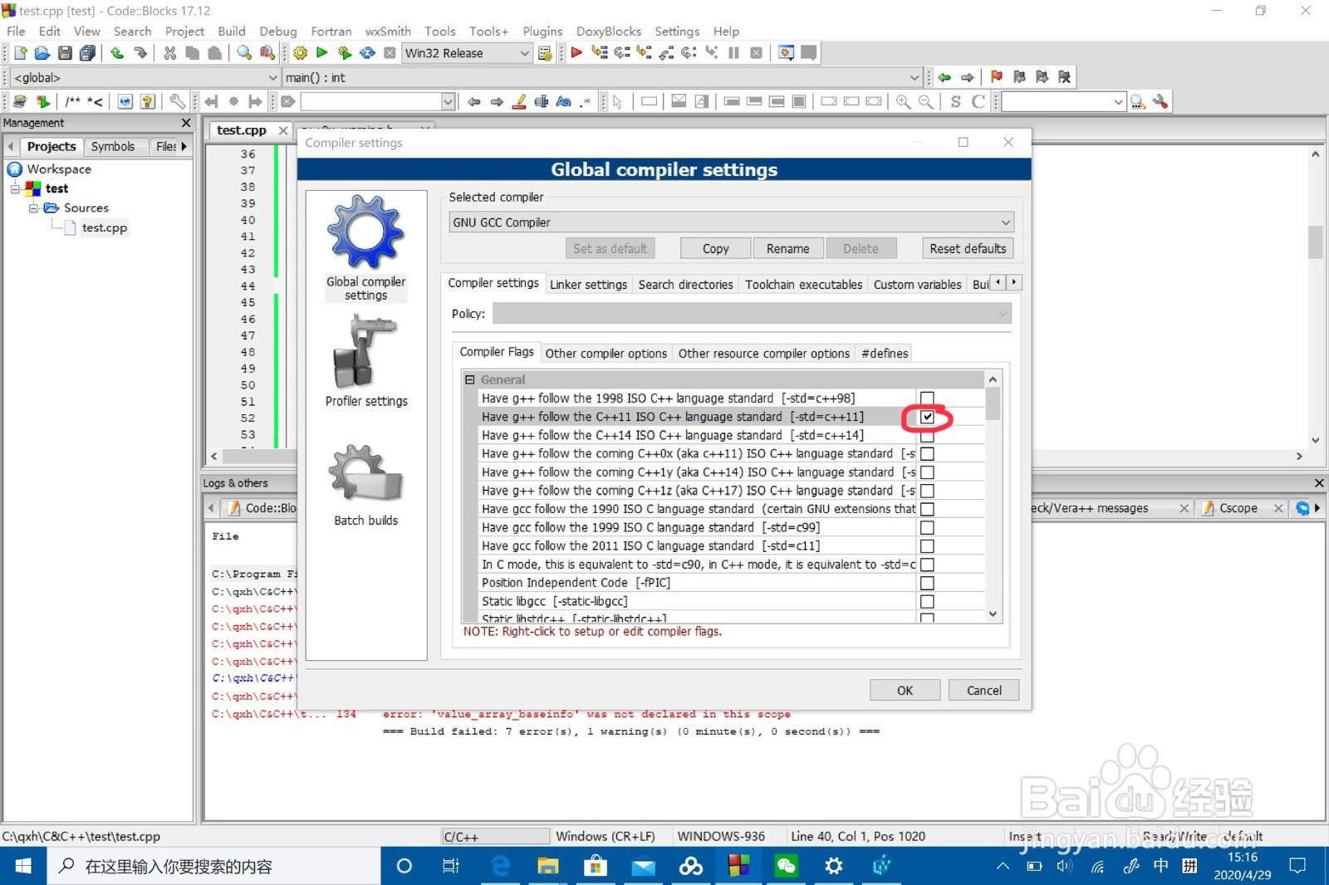Click the Open file folder icon
1329x885 pixels.
(42, 53)
